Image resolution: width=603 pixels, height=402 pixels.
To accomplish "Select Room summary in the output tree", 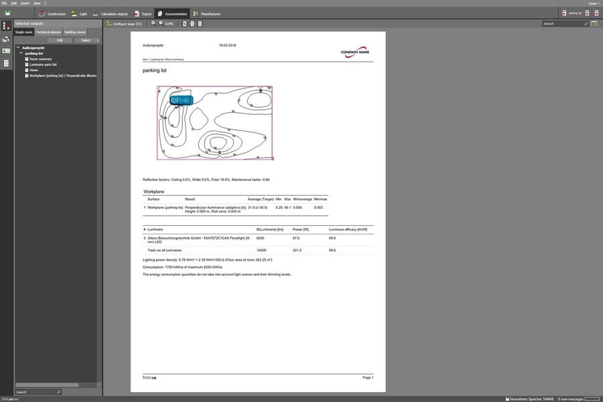I will point(41,59).
